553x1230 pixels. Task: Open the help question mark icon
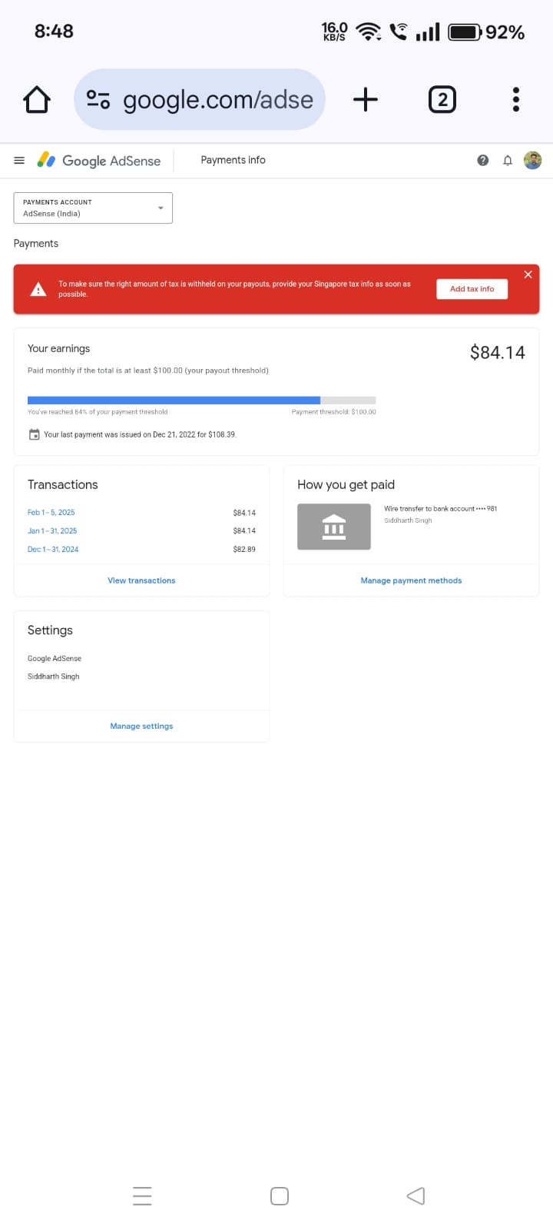[482, 161]
